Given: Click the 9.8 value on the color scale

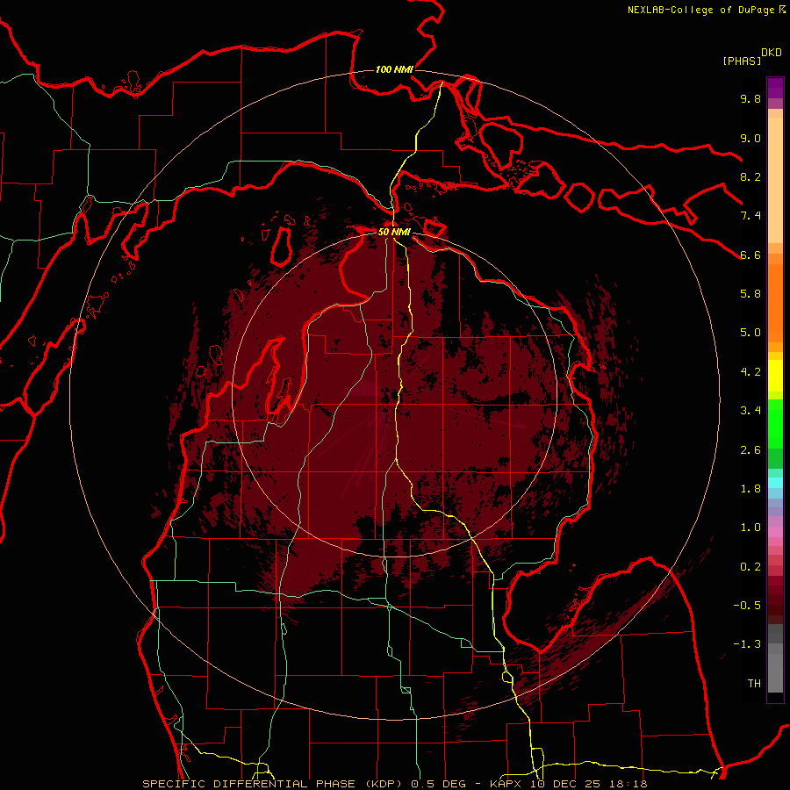Looking at the screenshot, I should 750,98.
